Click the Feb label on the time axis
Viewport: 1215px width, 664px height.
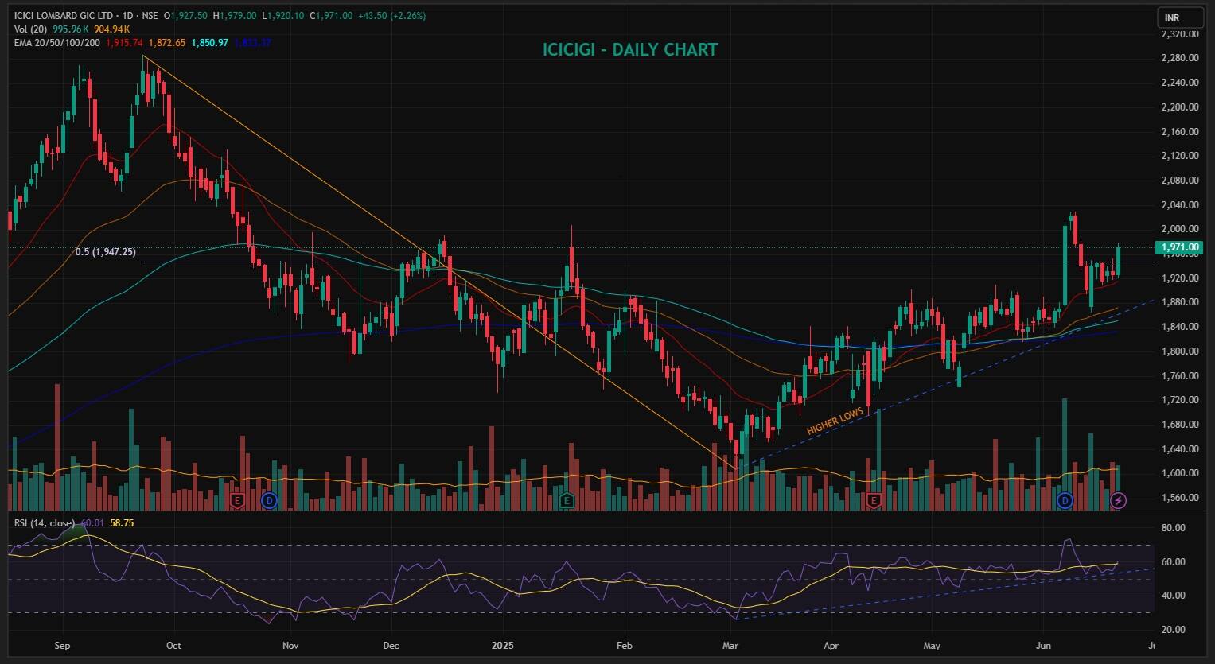coord(624,646)
